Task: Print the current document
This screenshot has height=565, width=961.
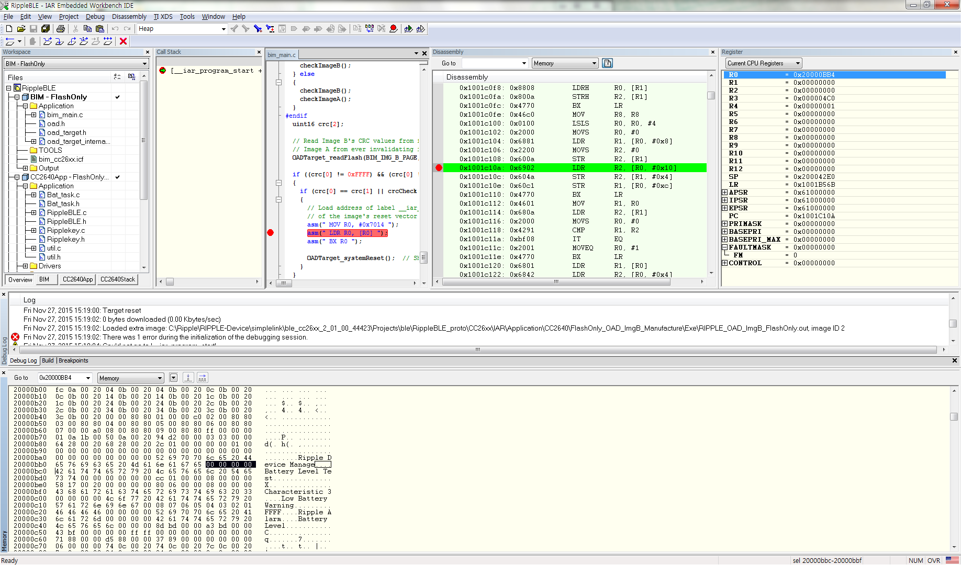Action: [x=61, y=29]
